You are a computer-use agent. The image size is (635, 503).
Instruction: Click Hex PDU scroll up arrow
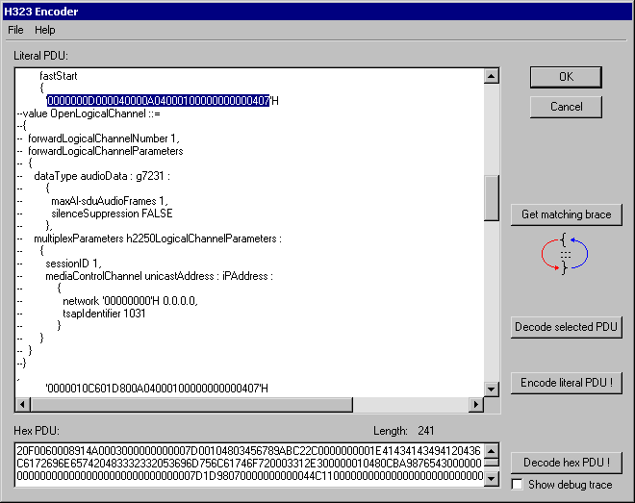pos(492,451)
